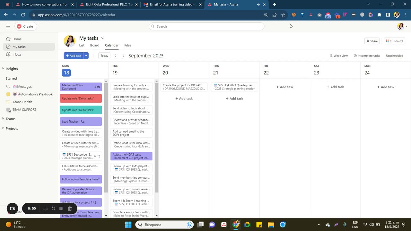Viewport: 411px width, 231px height.
Task: Open TEAM SUPPORT starred project
Action: pyautogui.click(x=24, y=110)
